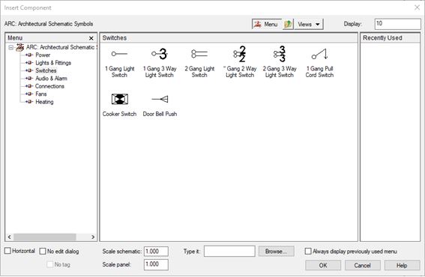The image size is (425, 277).
Task: Pick the Door Bell Push symbol
Action: pyautogui.click(x=160, y=99)
